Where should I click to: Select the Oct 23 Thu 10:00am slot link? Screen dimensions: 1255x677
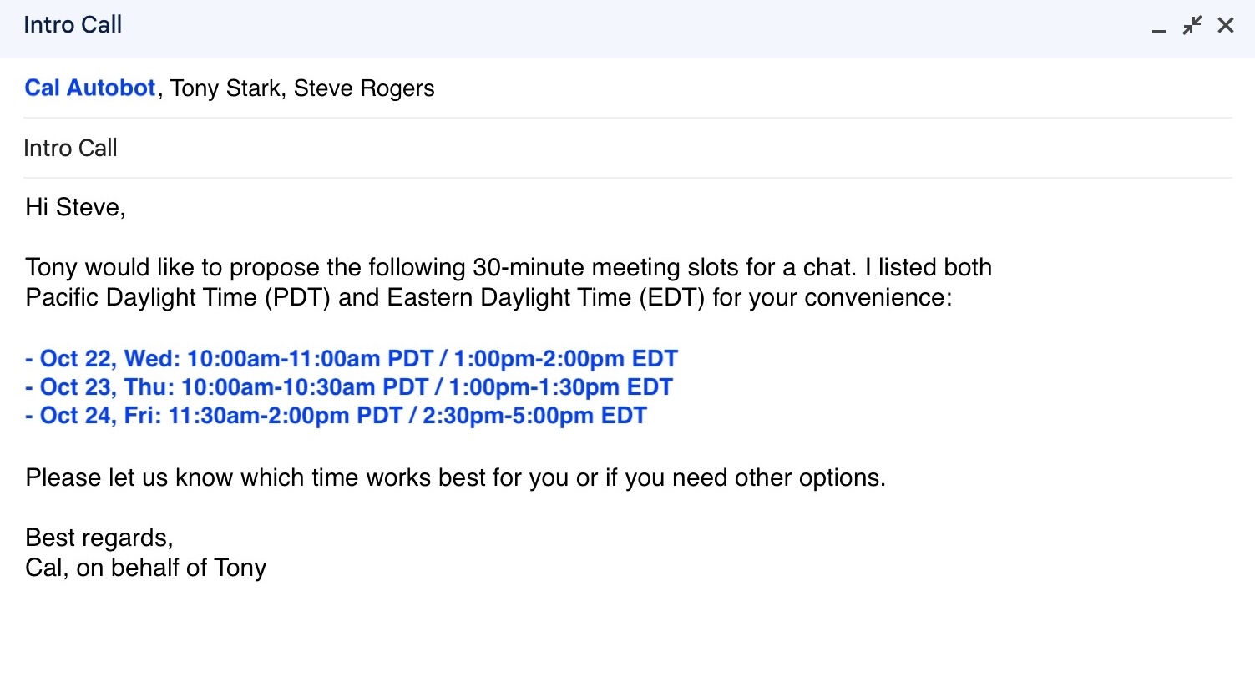click(x=347, y=386)
